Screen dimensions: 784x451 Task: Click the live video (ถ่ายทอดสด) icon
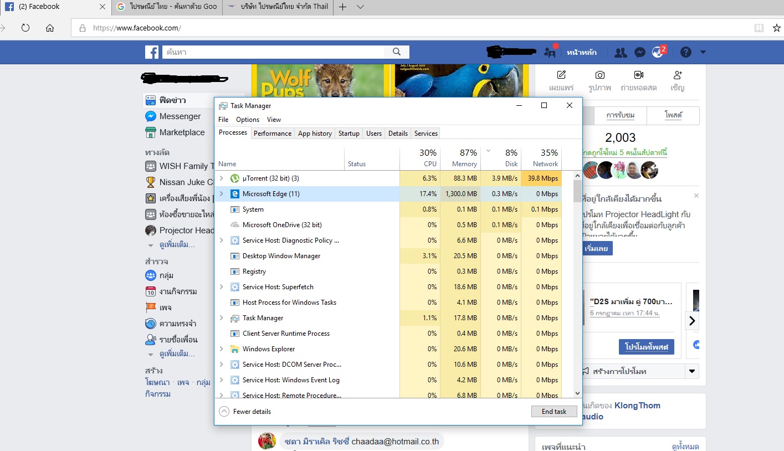coord(639,75)
